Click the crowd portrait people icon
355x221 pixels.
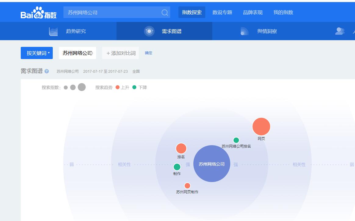339,31
